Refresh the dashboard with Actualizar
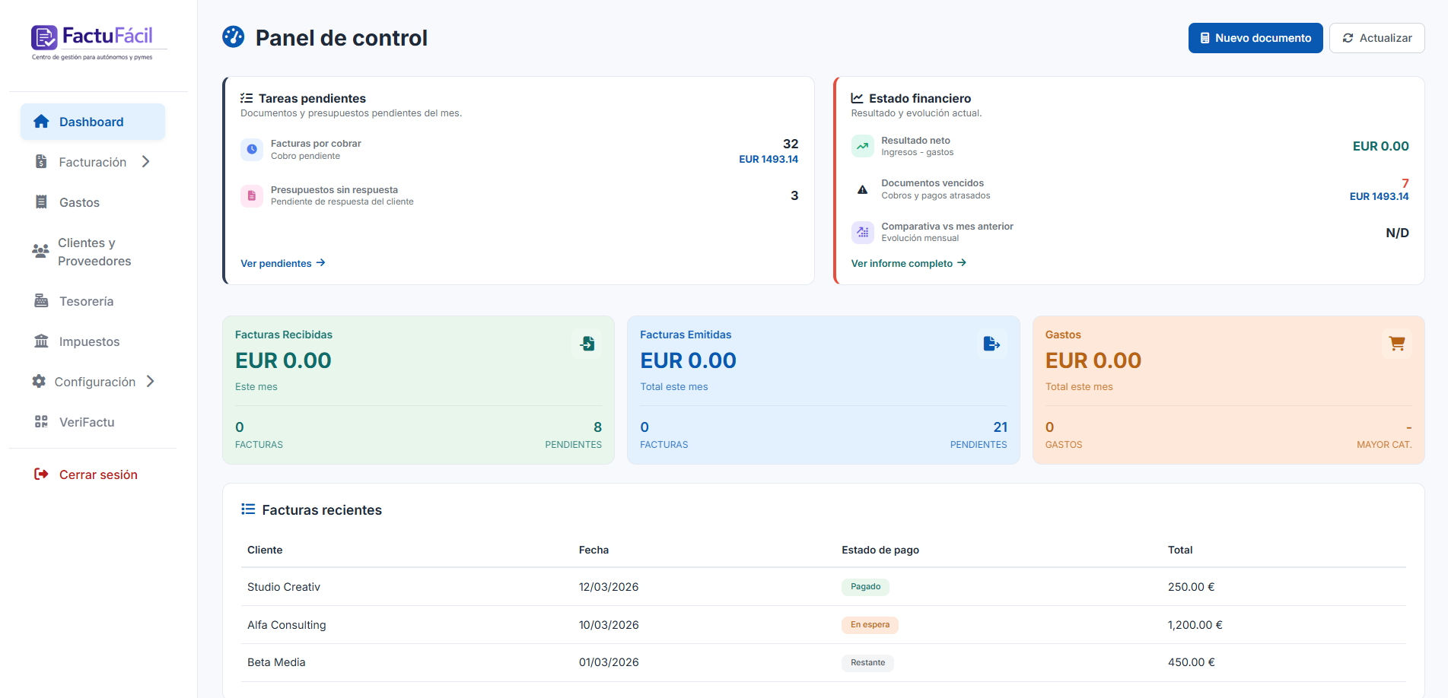Viewport: 1448px width, 698px height. [1376, 38]
